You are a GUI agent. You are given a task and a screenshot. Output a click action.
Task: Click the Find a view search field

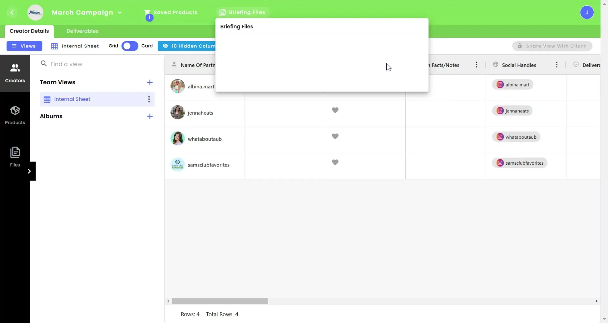click(x=101, y=64)
